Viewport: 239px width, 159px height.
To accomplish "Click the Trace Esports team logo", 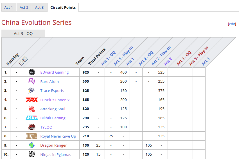I will (32, 90).
